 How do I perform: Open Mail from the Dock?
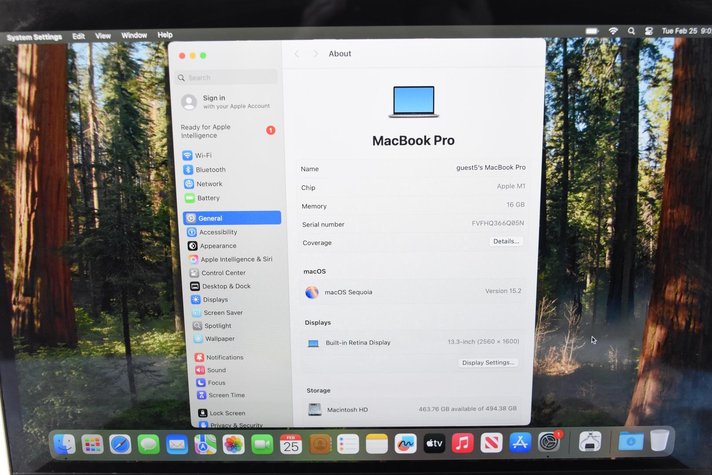(x=177, y=445)
